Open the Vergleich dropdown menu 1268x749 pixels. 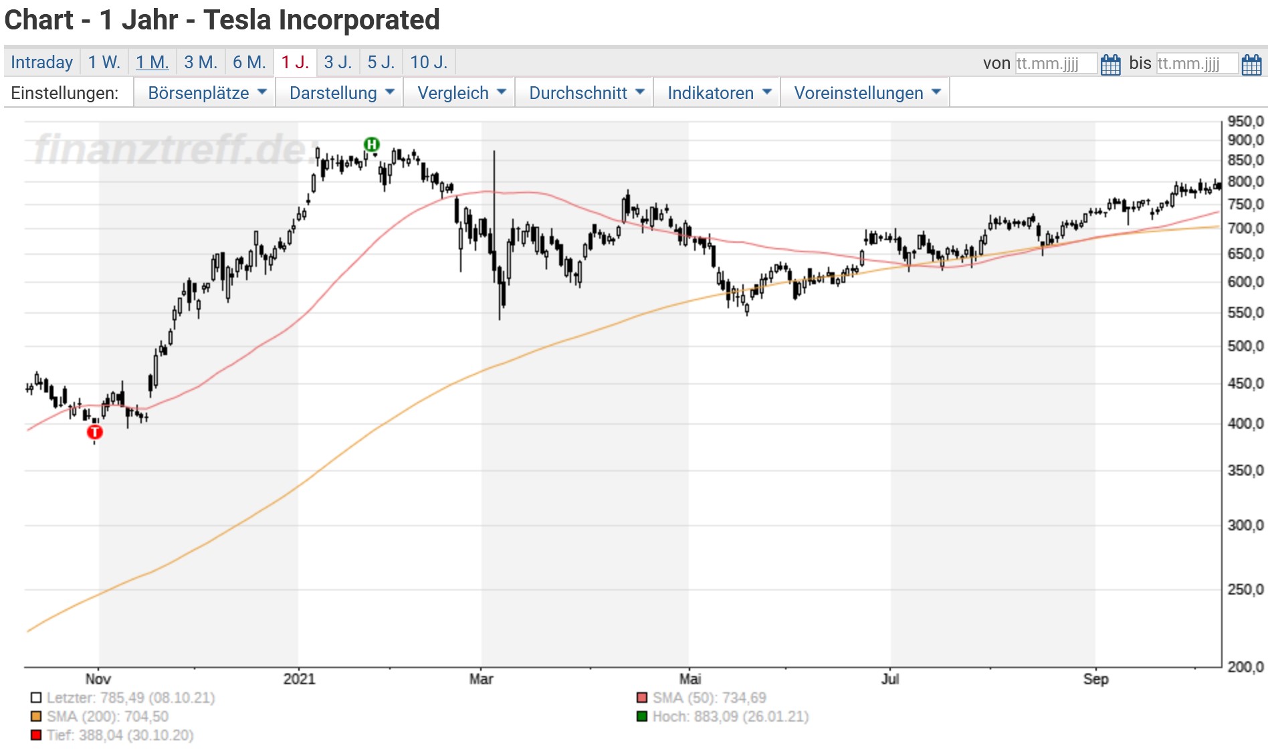click(459, 92)
